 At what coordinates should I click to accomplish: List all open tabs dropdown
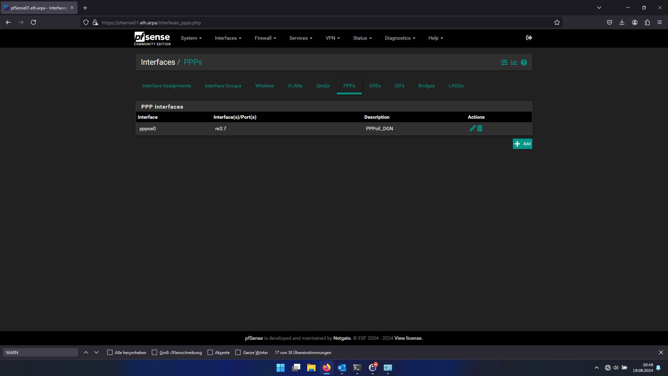(599, 8)
